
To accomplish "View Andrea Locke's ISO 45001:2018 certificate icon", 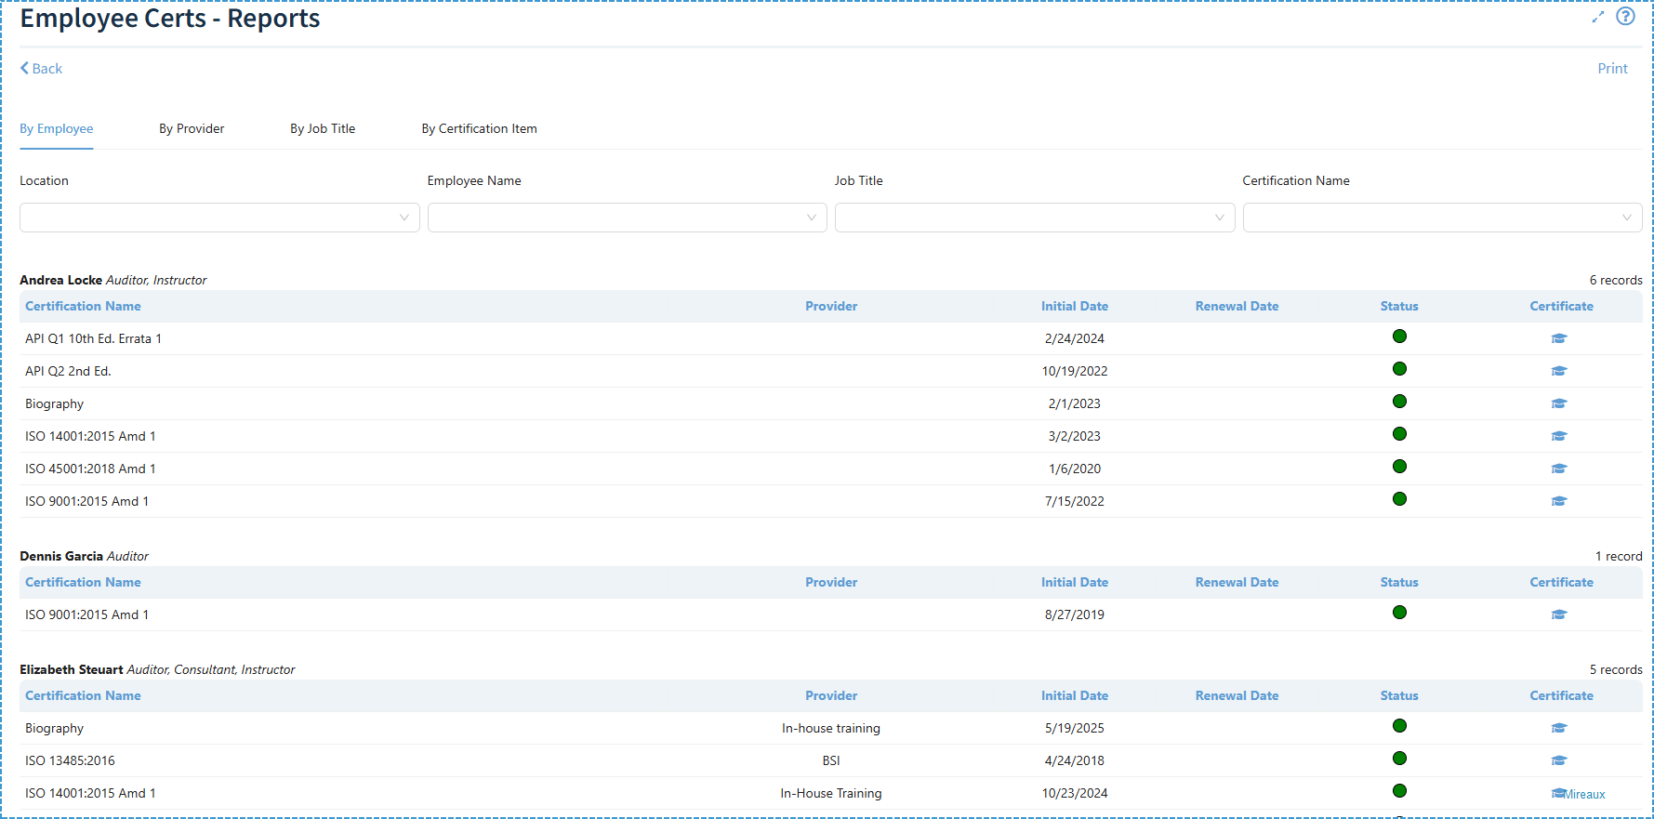I will pyautogui.click(x=1559, y=469).
